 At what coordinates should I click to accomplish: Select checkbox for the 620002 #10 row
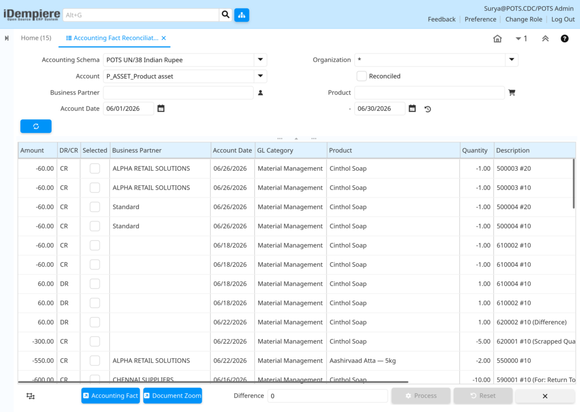point(95,322)
